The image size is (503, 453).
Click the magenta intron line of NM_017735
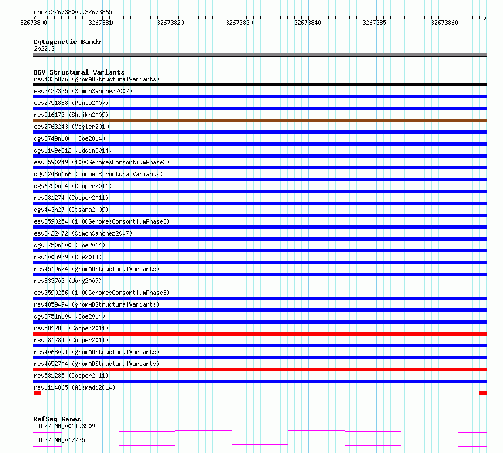point(260,445)
